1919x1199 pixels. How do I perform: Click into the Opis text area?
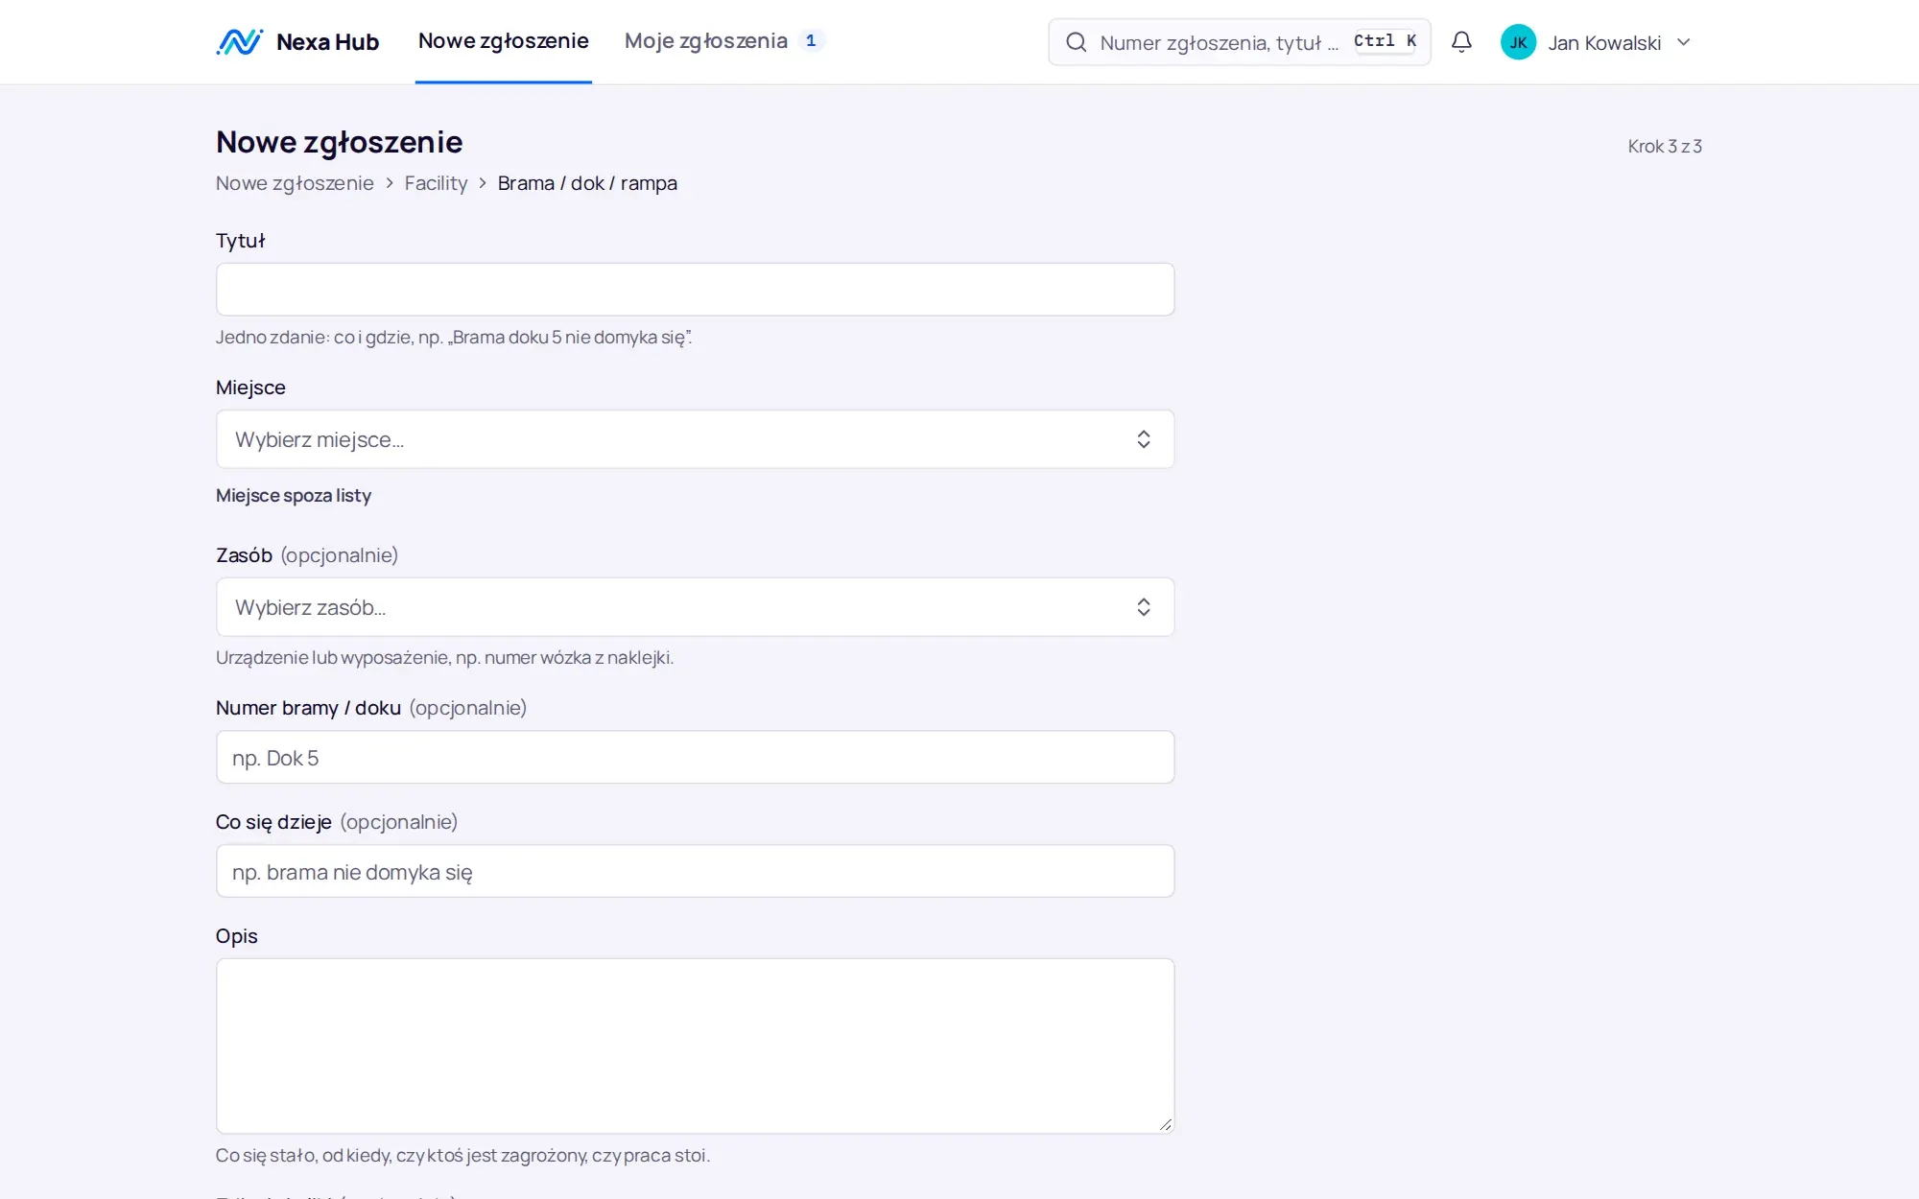[695, 1046]
